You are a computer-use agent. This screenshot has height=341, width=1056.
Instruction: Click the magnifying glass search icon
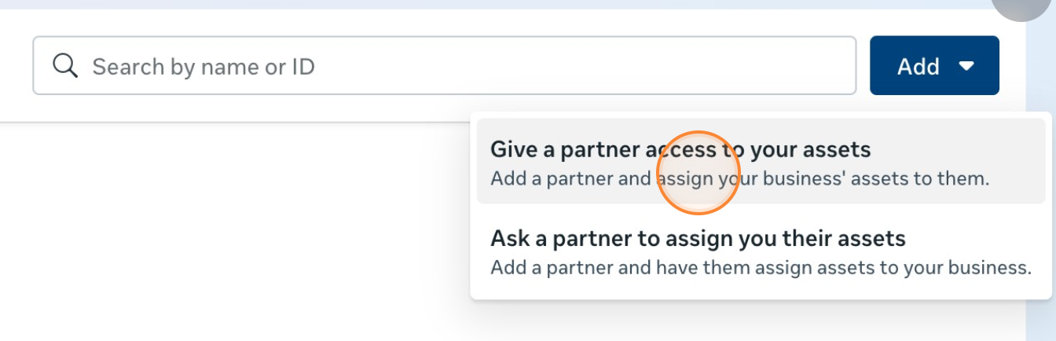coord(65,66)
